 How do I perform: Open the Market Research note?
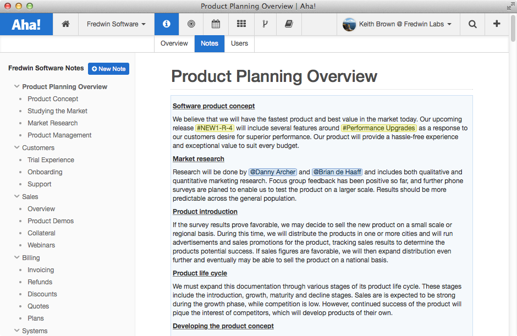click(53, 123)
